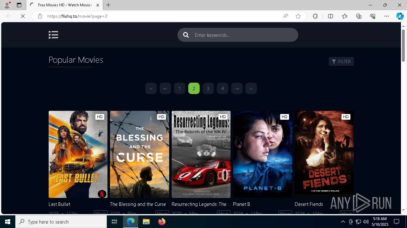Open the Desert Fiends movie poster

pos(324,154)
